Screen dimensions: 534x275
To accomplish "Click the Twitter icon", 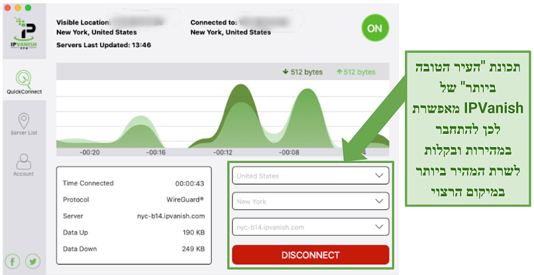I will click(x=33, y=262).
